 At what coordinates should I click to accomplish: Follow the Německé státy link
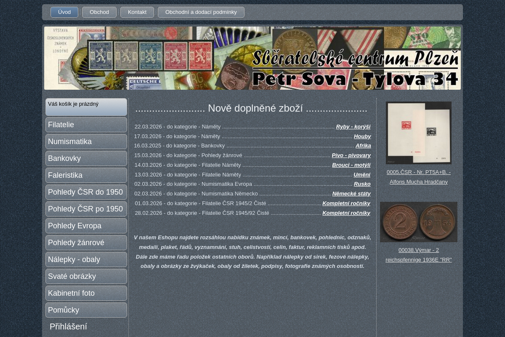[351, 193]
